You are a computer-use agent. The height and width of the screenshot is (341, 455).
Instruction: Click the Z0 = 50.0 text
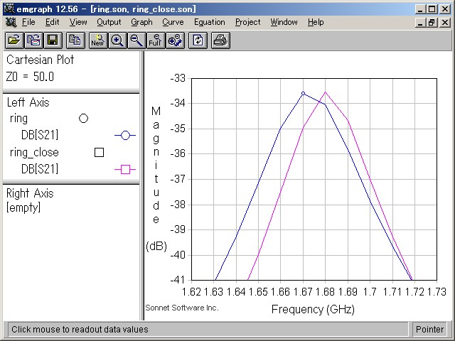[x=30, y=77]
